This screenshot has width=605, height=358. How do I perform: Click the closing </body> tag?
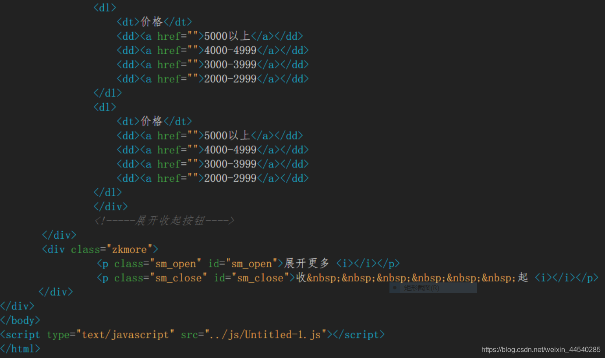point(21,320)
